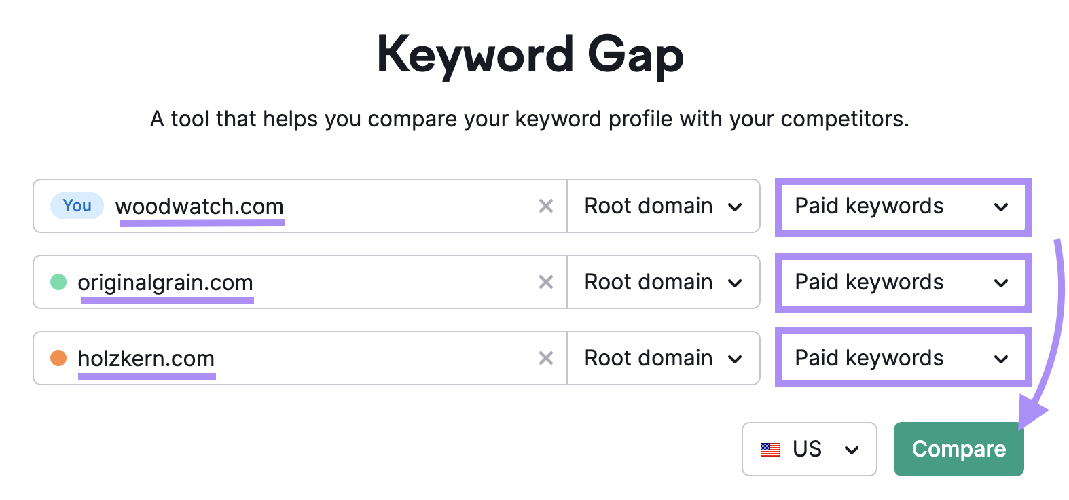Expand the Root domain selector for holzkern.com
The image size is (1069, 500).
click(x=663, y=358)
